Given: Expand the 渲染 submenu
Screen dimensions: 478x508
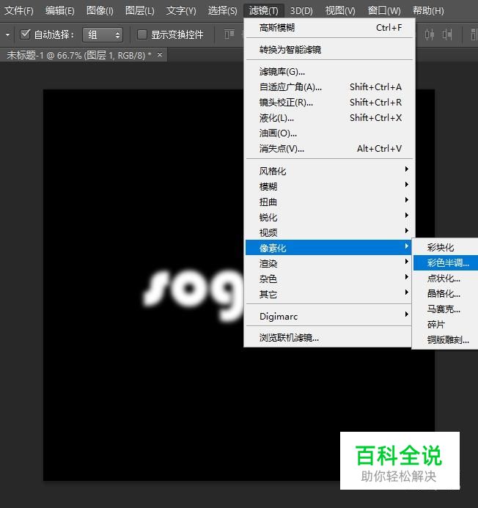Looking at the screenshot, I should coord(329,263).
